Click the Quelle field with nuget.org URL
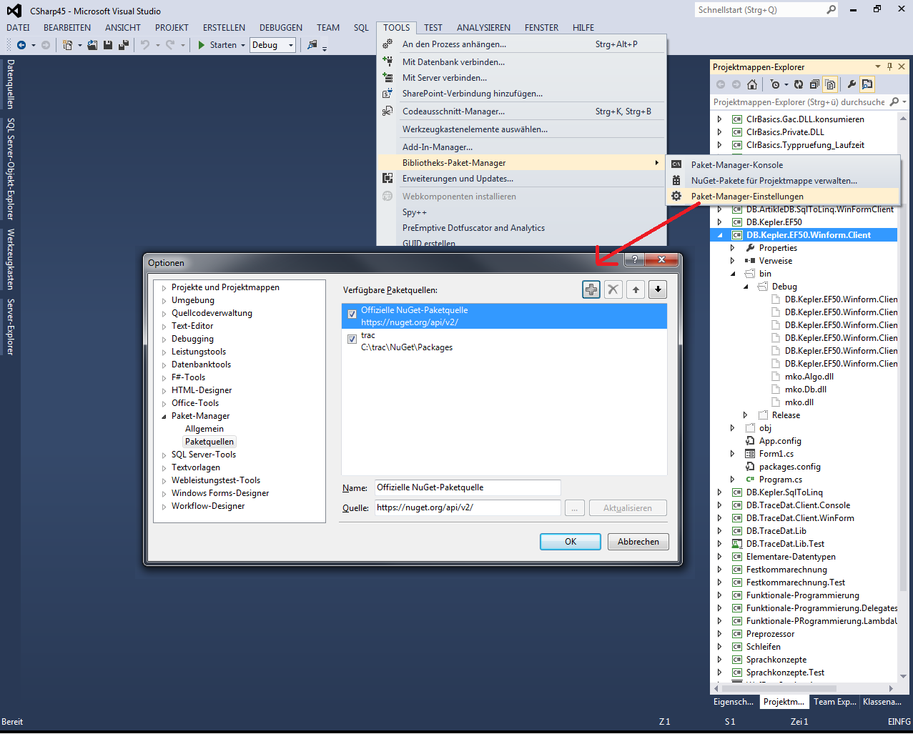This screenshot has height=734, width=913. 468,507
